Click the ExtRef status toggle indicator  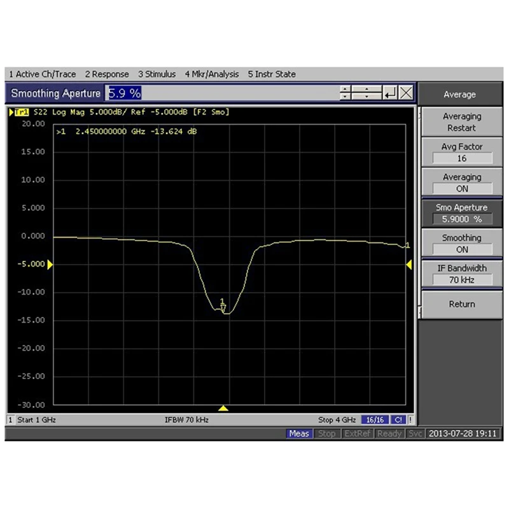(x=358, y=433)
